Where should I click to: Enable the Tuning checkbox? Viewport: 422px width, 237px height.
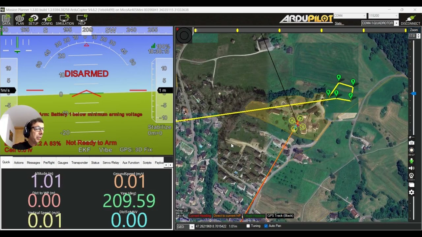[248, 226]
